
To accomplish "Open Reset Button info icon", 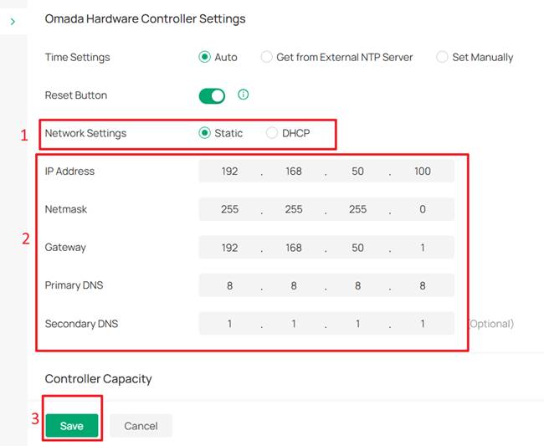I will [244, 95].
